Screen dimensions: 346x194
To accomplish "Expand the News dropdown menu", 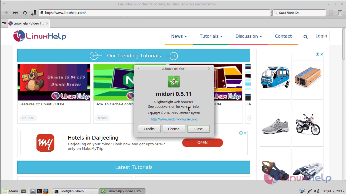I will [179, 36].
